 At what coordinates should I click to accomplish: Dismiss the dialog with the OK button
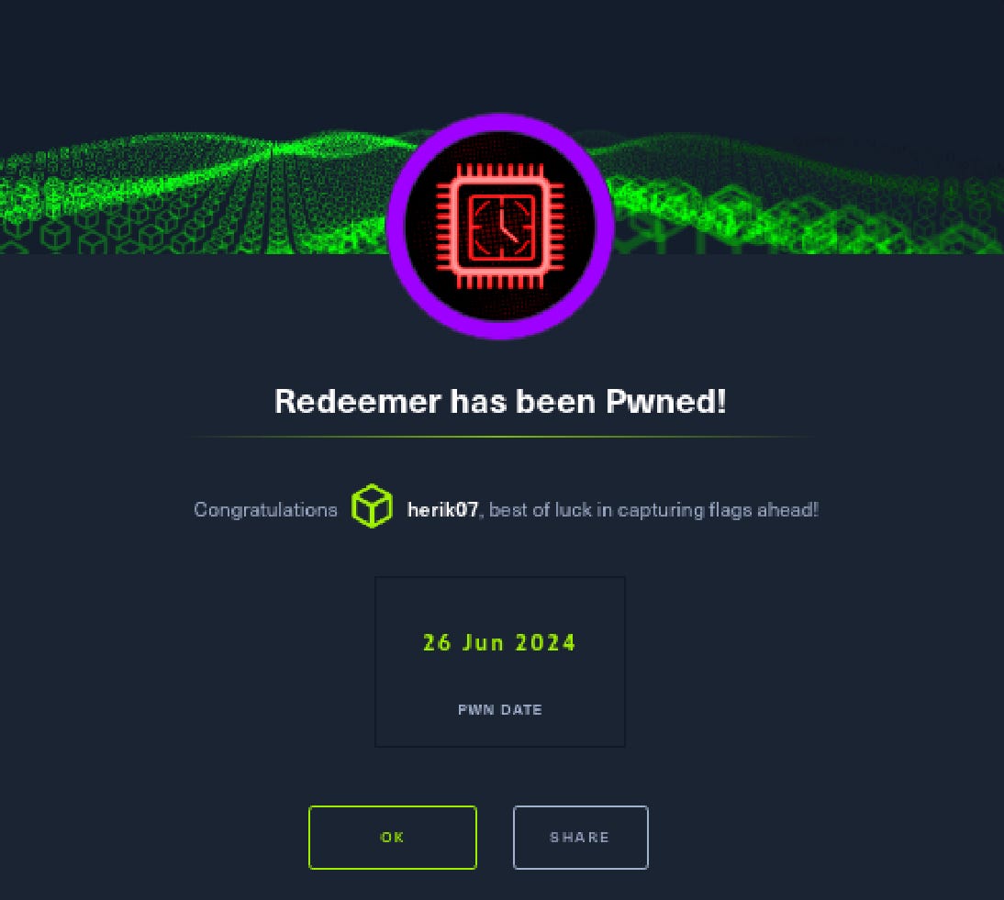(x=392, y=837)
